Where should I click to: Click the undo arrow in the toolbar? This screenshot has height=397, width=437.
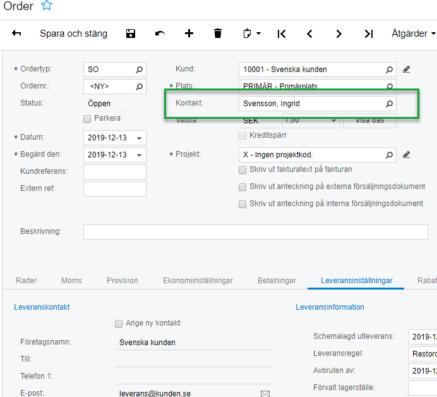pyautogui.click(x=160, y=34)
